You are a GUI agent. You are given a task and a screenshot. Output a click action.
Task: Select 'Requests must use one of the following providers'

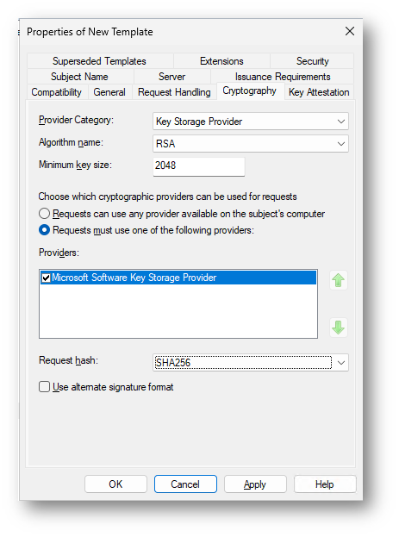[x=45, y=230]
